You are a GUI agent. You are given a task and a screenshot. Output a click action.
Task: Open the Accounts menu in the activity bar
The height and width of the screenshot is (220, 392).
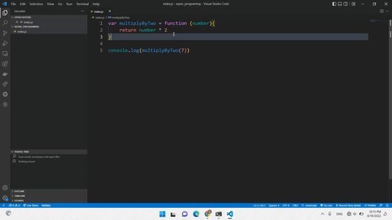tap(5, 188)
